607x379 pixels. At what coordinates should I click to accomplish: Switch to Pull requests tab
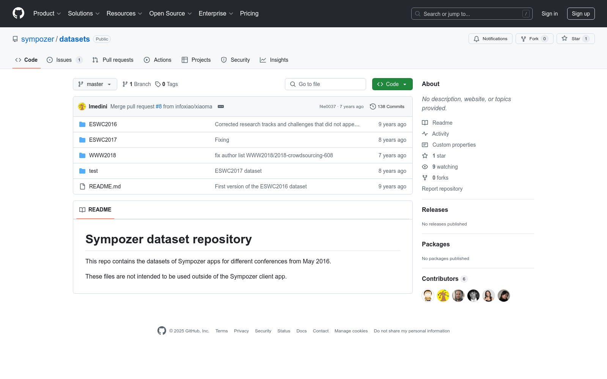113,60
